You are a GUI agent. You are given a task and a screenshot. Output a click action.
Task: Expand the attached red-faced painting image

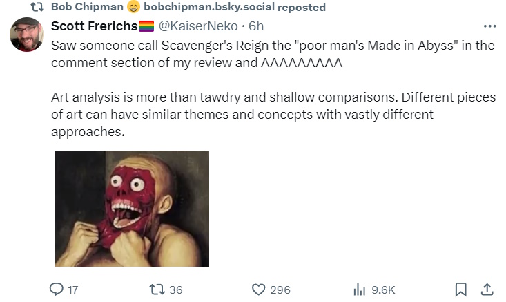[x=132, y=209]
